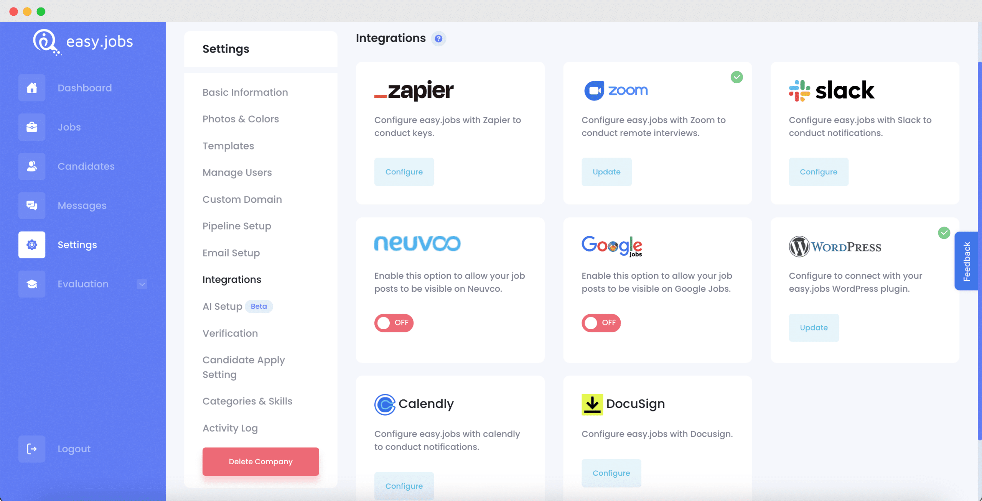Click Configure for Zapier integration
This screenshot has height=501, width=982.
404,172
